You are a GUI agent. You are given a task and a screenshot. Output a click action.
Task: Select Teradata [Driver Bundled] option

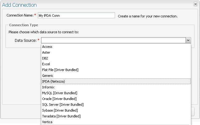[61, 116]
